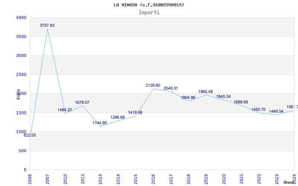Click the Anno x-axis title
298x186 pixels.
(289, 182)
